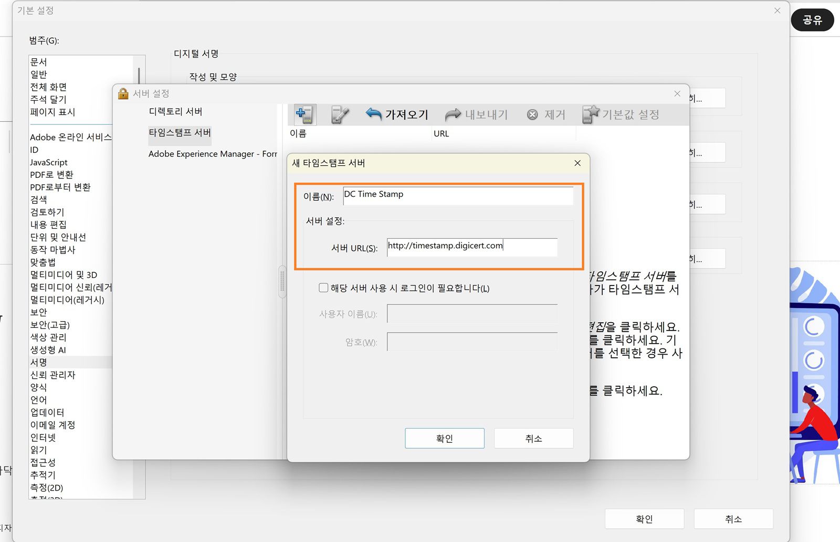Enable the login required checkbox

tap(323, 288)
